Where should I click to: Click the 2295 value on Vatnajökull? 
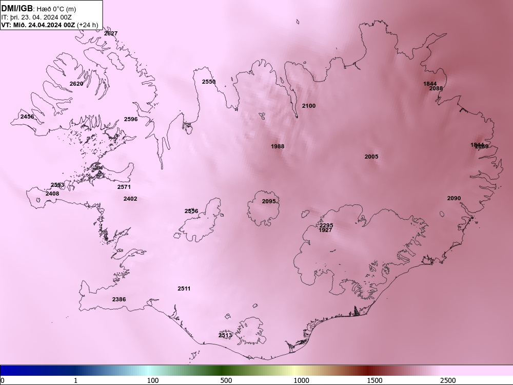[326, 225]
